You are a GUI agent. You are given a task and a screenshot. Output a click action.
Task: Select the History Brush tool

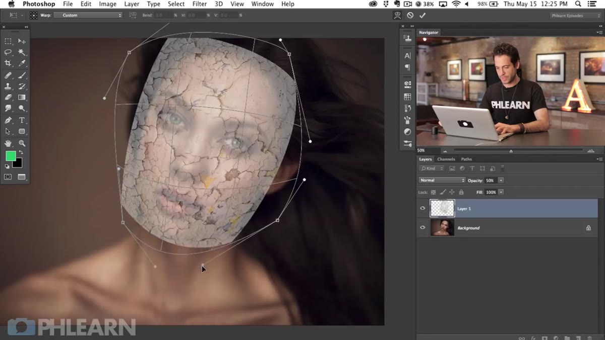point(22,87)
